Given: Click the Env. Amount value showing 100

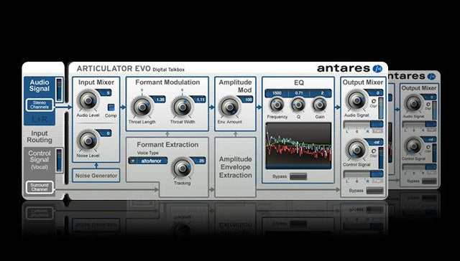Looking at the screenshot, I should click(246, 100).
